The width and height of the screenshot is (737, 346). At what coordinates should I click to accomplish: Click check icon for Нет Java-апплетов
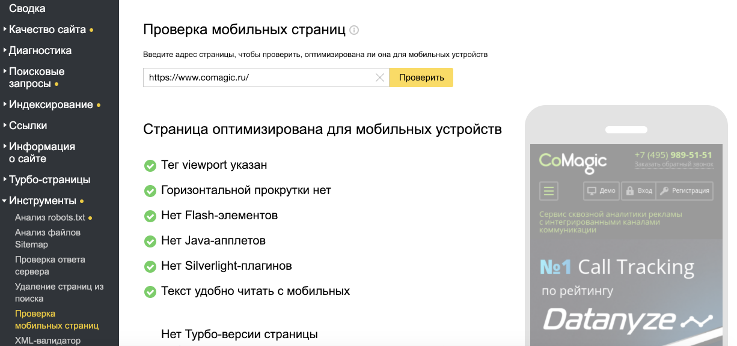pos(150,241)
